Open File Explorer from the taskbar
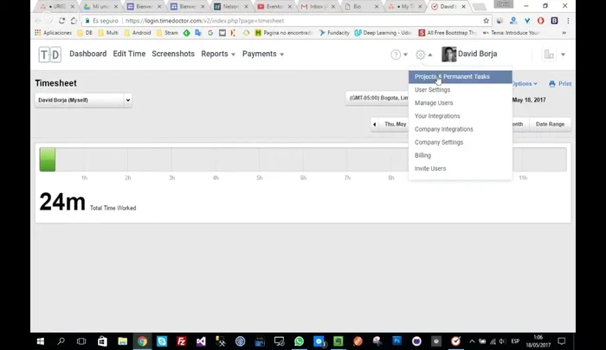 click(123, 341)
